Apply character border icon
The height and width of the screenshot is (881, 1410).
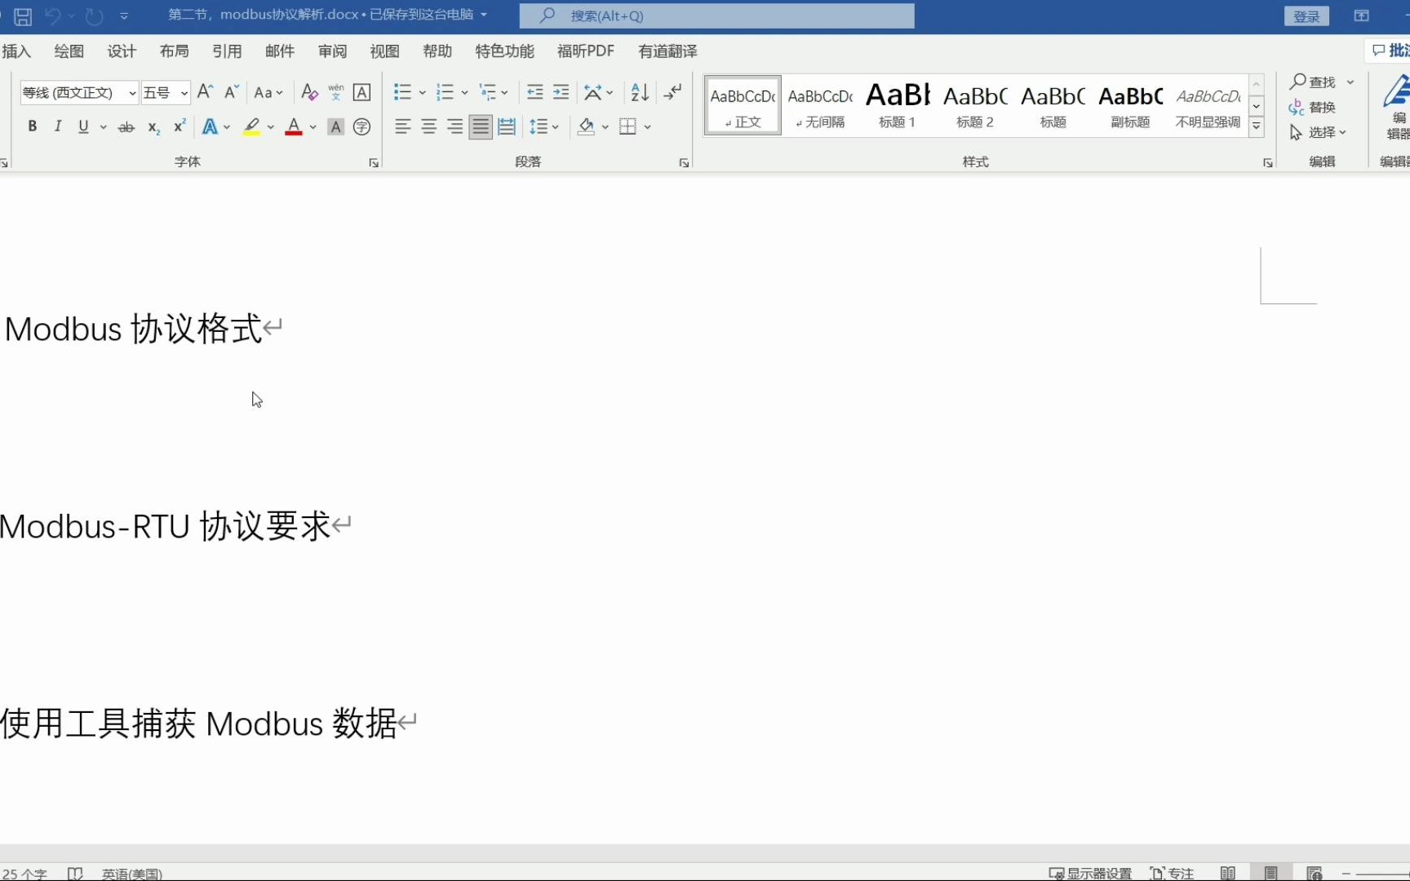[x=361, y=92]
